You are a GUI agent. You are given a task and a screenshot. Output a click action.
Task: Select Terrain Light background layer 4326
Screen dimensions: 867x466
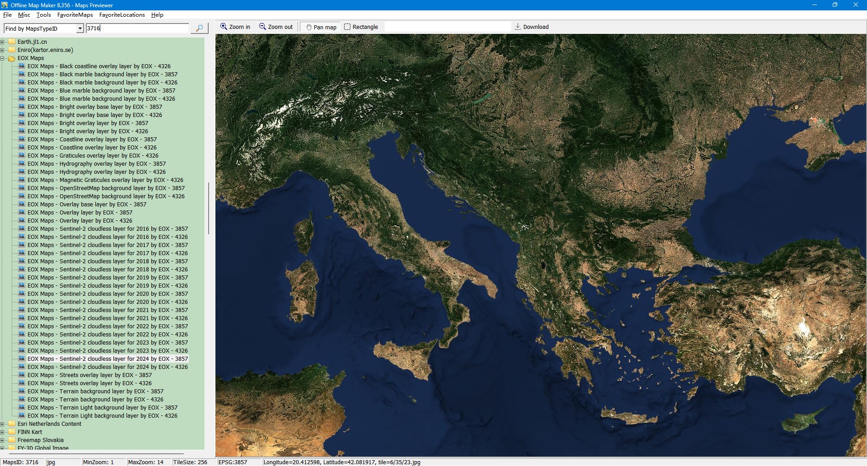click(x=102, y=416)
